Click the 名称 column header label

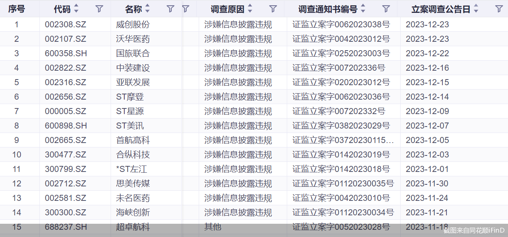click(133, 9)
